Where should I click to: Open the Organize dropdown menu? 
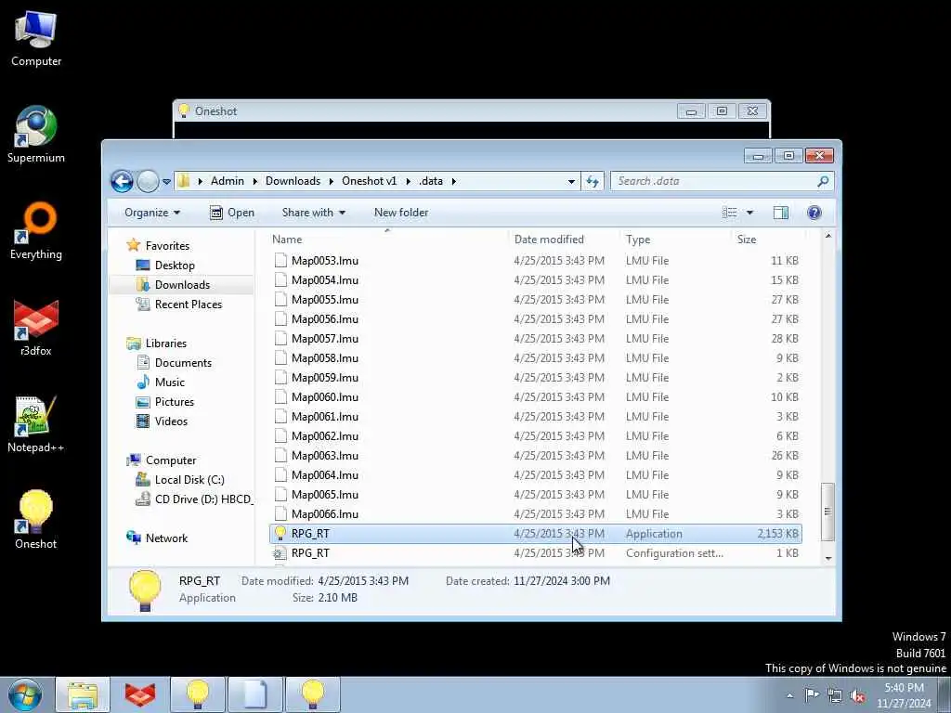(x=152, y=213)
